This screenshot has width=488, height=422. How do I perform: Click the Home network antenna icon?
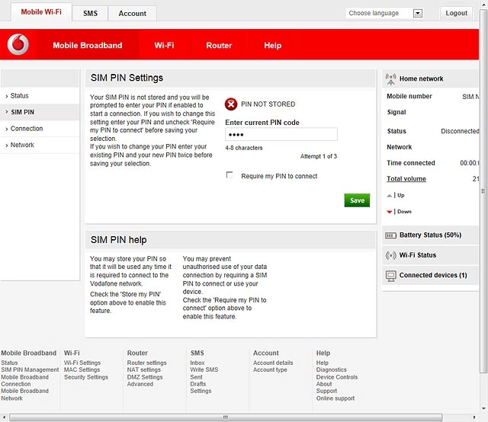point(390,79)
